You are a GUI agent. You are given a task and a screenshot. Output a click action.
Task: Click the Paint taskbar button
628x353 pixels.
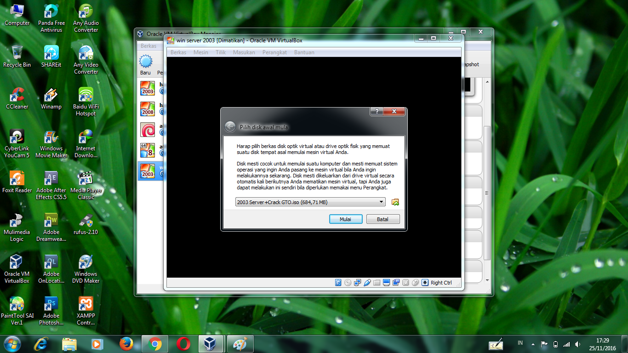pyautogui.click(x=240, y=344)
